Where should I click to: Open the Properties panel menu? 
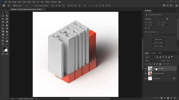[x=177, y=11]
